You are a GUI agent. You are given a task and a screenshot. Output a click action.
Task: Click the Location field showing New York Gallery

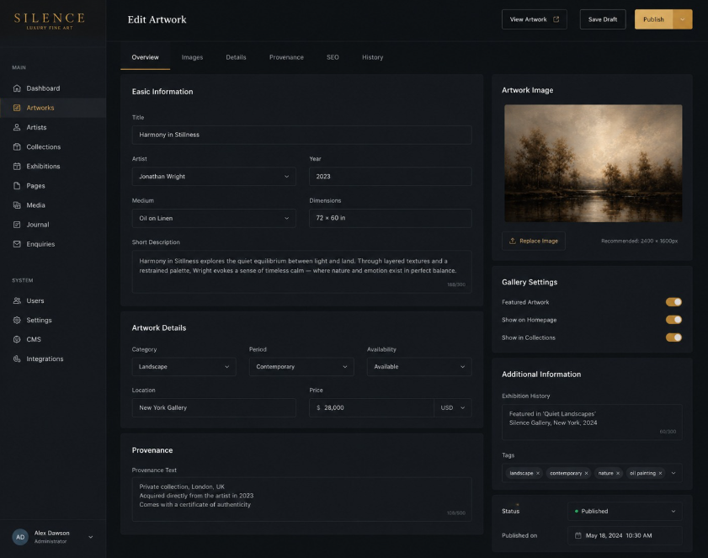pos(214,407)
